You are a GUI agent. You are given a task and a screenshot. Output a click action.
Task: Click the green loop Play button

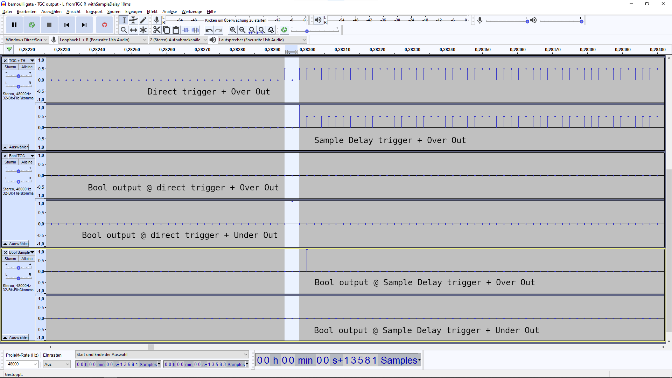pyautogui.click(x=32, y=25)
